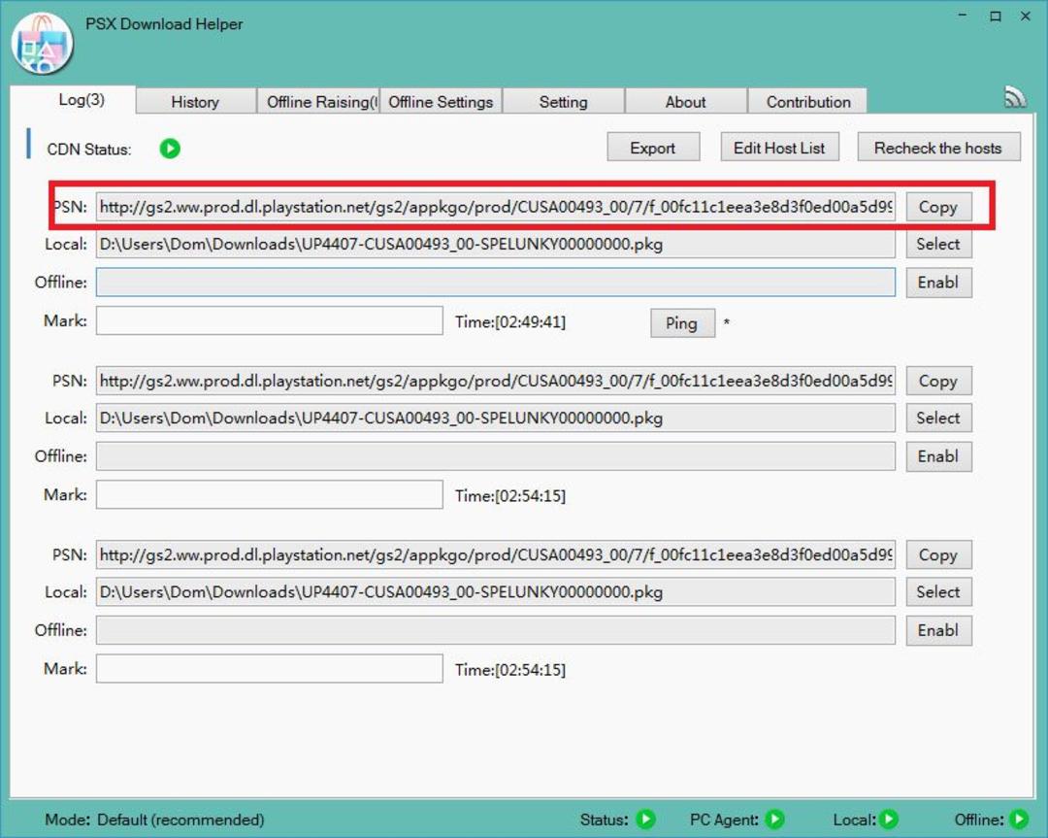Go to the Contribution tab
The height and width of the screenshot is (838, 1048).
pos(808,102)
